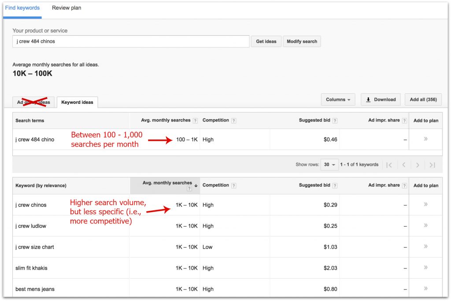Image resolution: width=451 pixels, height=301 pixels.
Task: Open help for keyword table Avg. monthly searches
Action: pyautogui.click(x=189, y=189)
